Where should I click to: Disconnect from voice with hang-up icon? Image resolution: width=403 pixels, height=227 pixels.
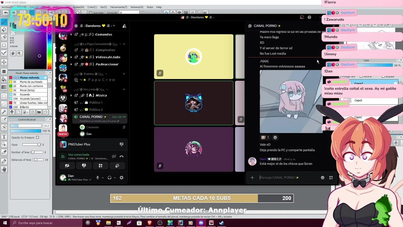tap(122, 156)
